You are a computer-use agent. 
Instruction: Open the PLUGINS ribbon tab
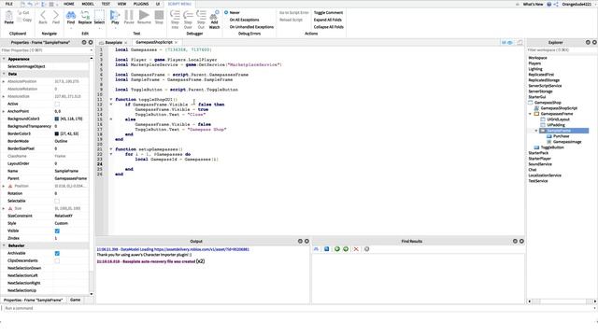tap(141, 4)
